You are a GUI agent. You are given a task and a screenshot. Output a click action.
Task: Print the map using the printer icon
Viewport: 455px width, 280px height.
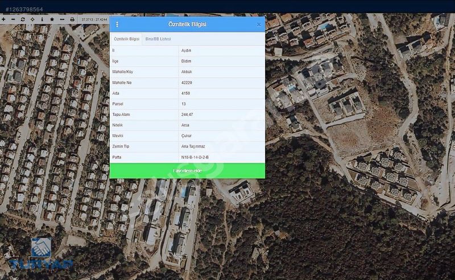point(72,19)
